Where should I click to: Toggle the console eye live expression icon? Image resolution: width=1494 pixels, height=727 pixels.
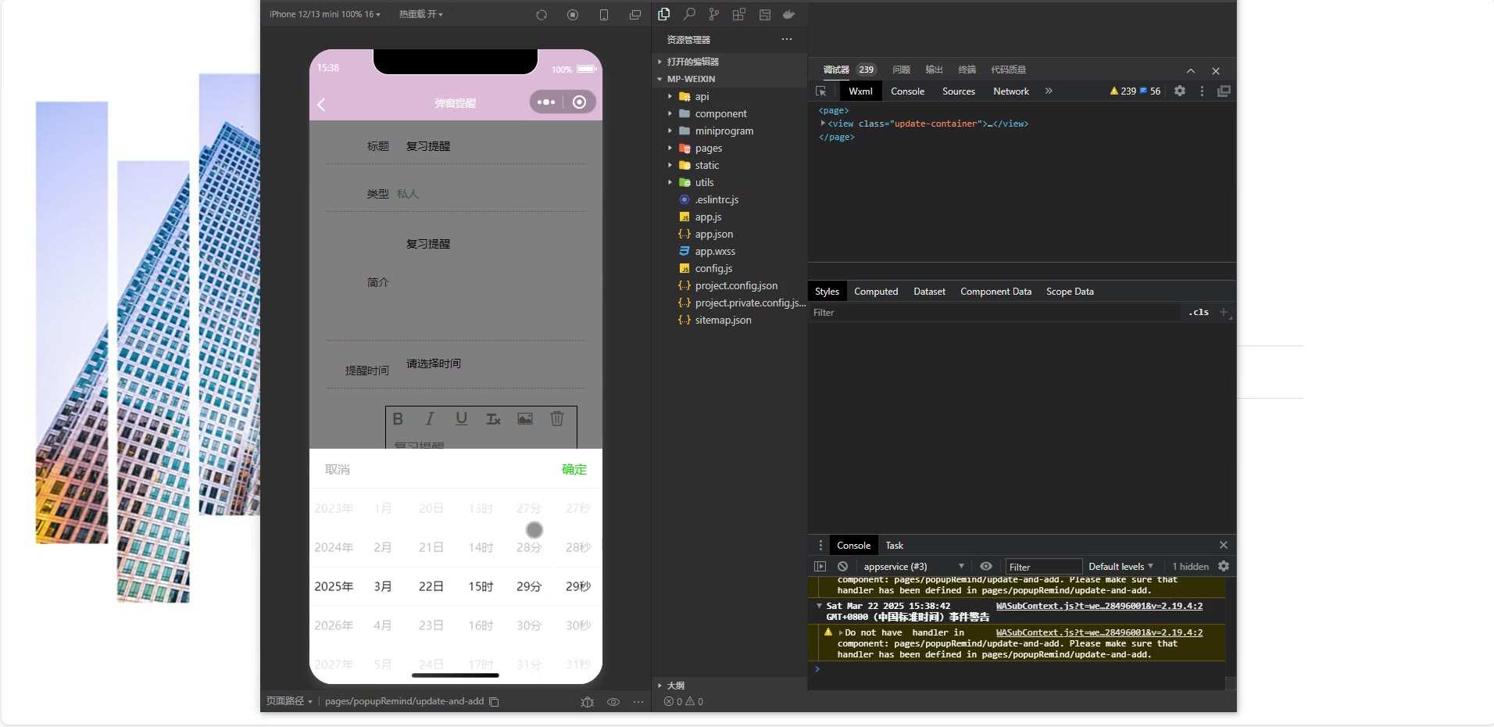tap(986, 567)
